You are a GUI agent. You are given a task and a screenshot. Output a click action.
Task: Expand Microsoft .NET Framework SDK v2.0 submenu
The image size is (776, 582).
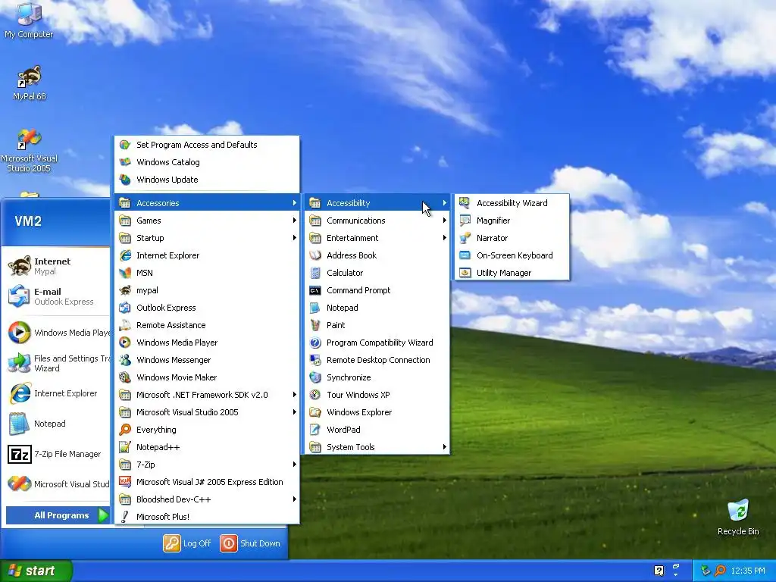pos(207,395)
